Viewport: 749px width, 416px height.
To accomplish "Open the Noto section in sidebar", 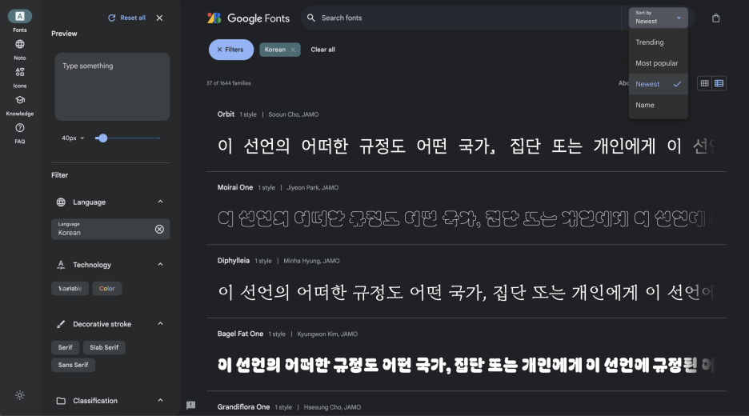I will click(x=19, y=49).
